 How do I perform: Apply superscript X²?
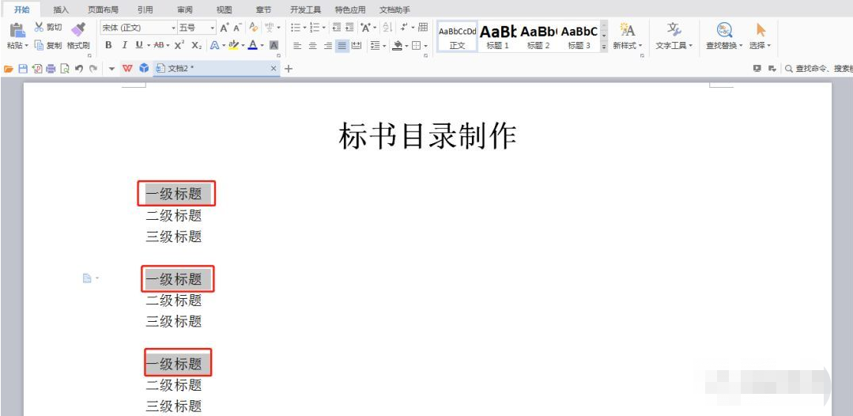pyautogui.click(x=179, y=45)
